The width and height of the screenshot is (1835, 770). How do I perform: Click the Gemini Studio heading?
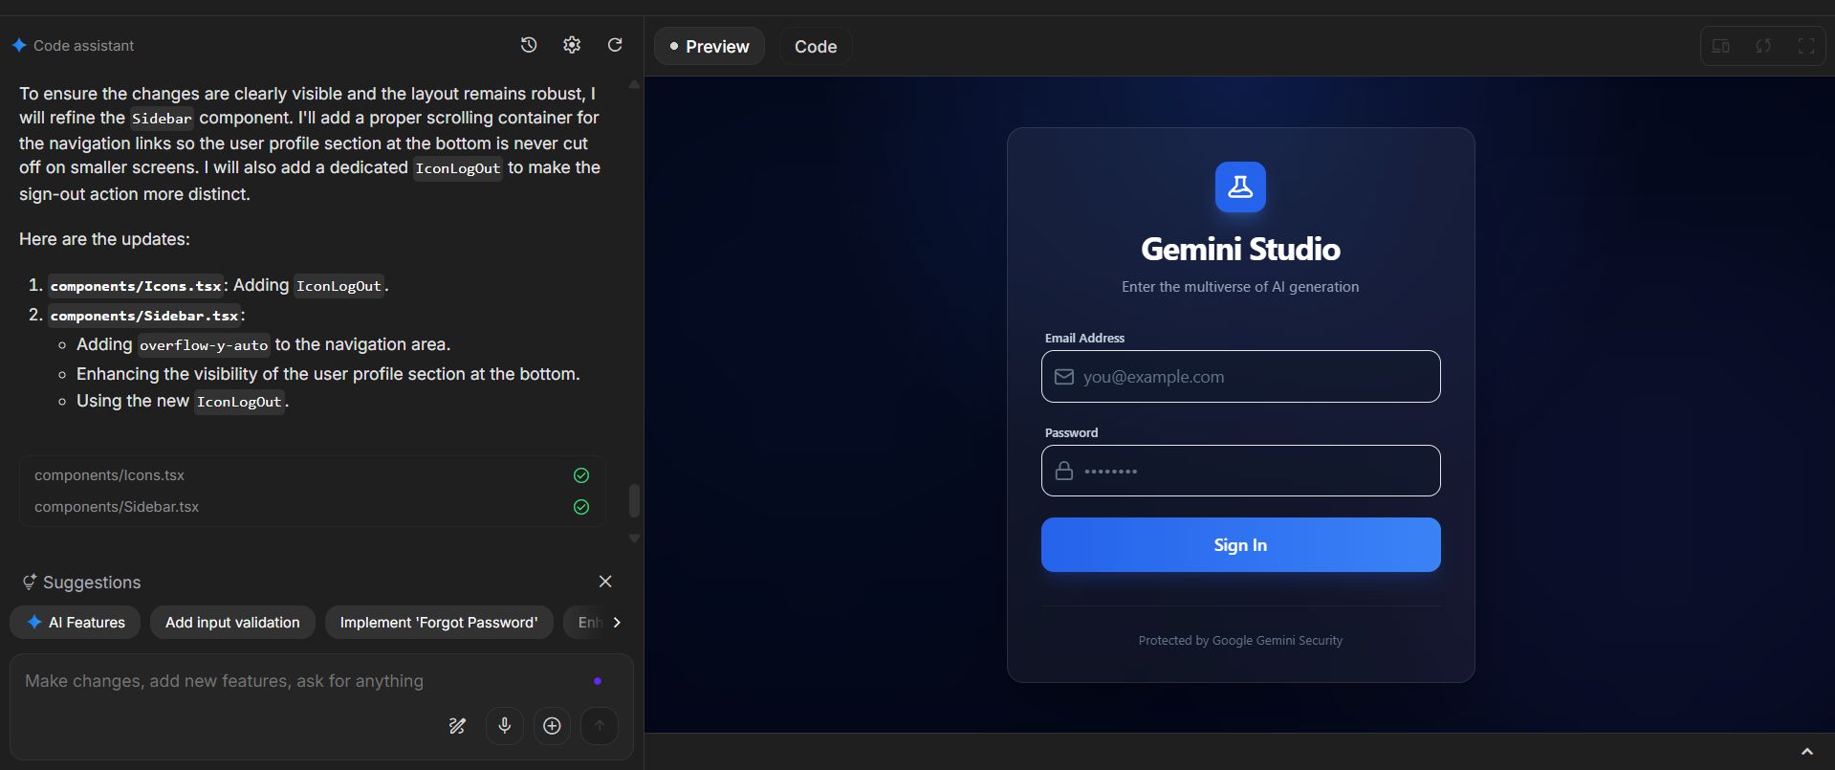1240,249
